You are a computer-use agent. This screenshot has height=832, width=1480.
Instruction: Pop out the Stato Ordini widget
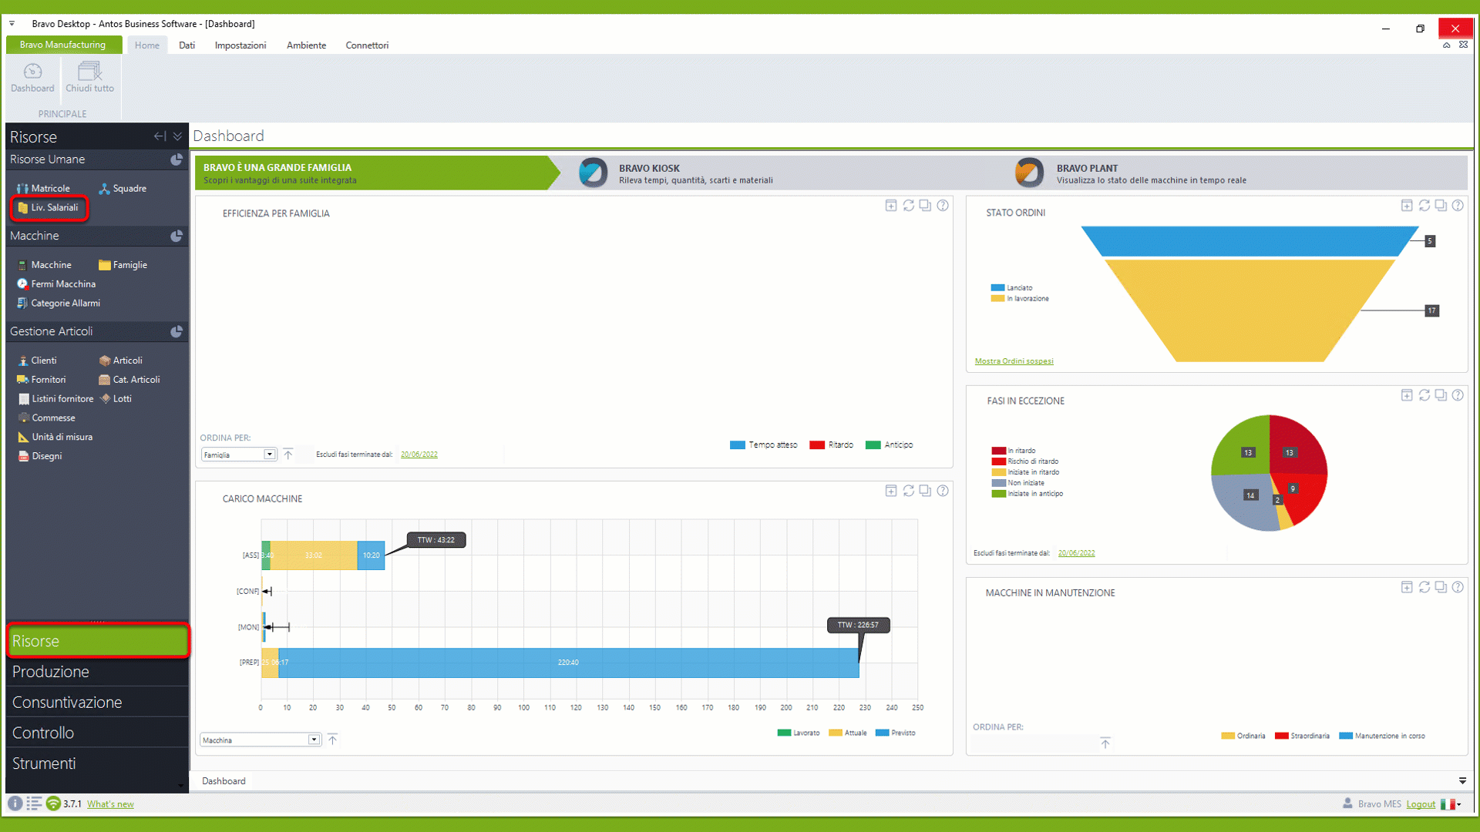[x=1441, y=206]
